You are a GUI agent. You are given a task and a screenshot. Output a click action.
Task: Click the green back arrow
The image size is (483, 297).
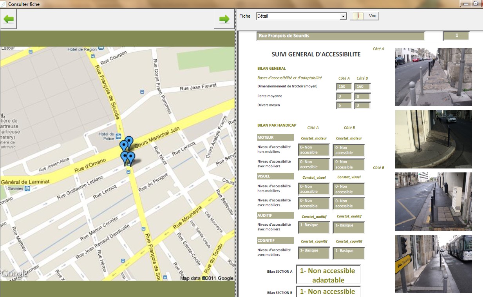coord(9,19)
